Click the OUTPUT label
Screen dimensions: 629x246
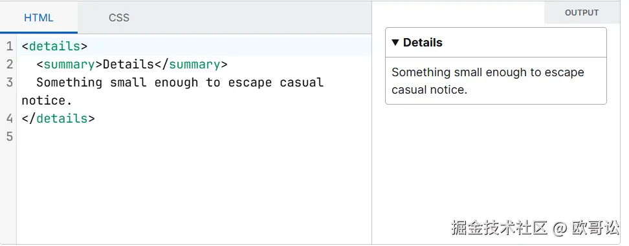582,13
